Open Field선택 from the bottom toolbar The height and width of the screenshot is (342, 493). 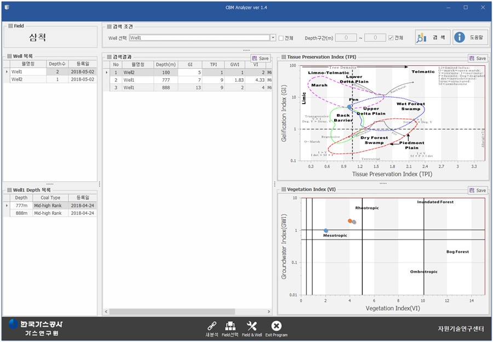point(230,329)
